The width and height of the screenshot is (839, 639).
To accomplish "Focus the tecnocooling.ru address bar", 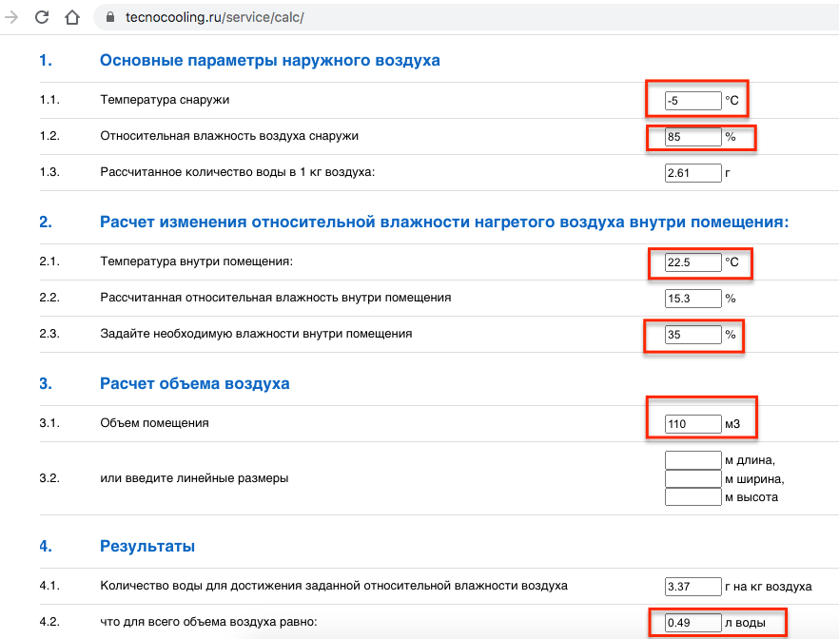I will click(465, 17).
